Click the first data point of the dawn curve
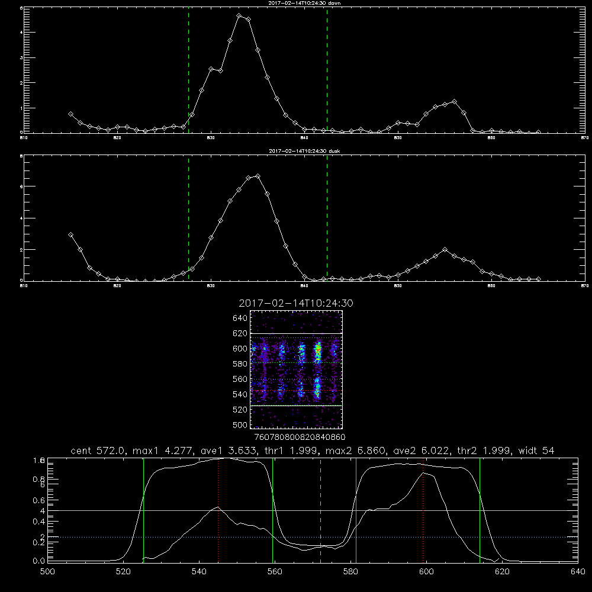This screenshot has height=592, width=592. pos(70,114)
